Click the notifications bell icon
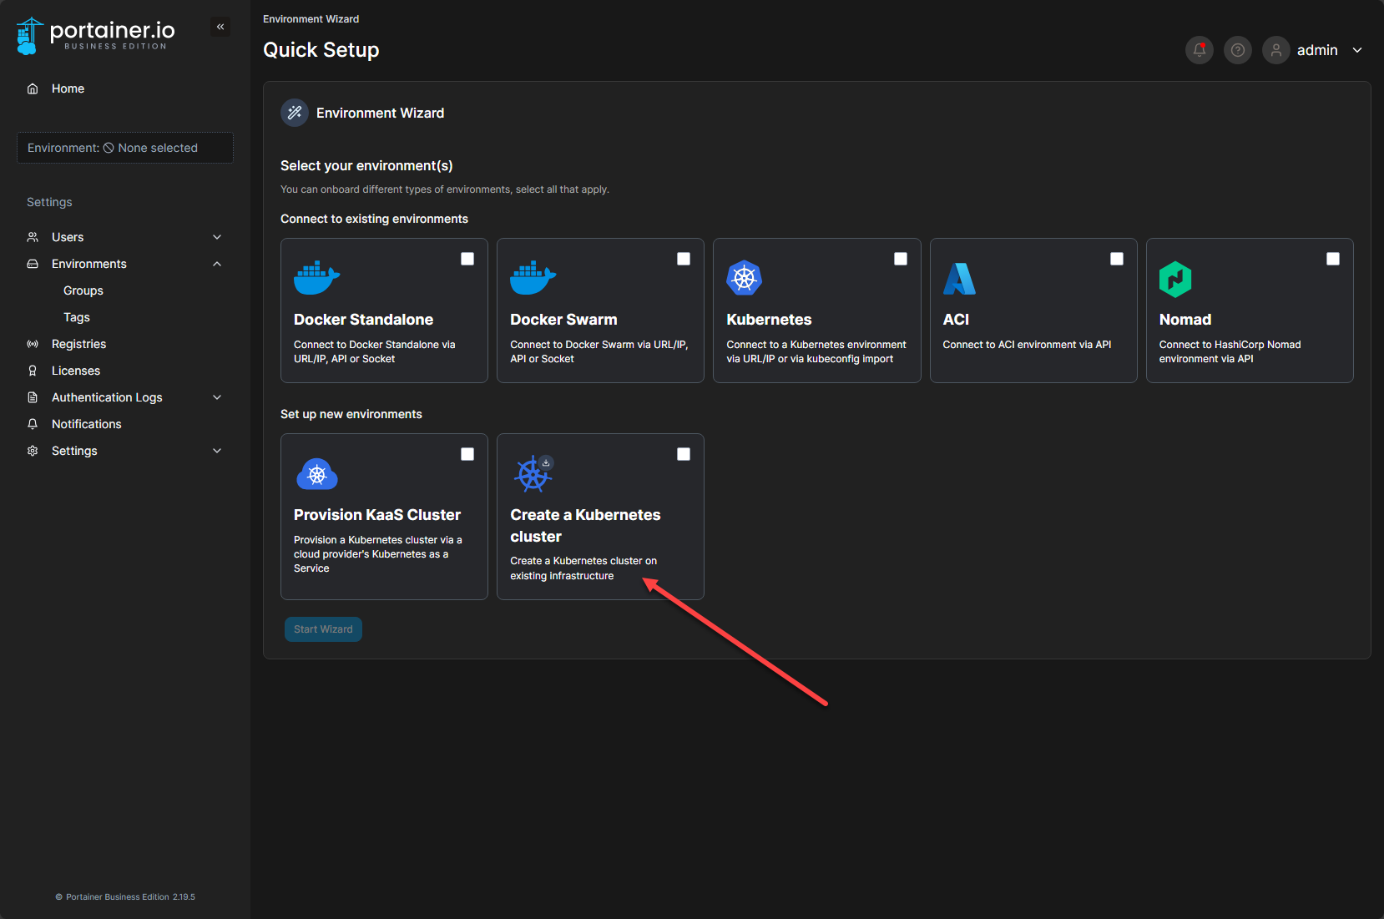 (1200, 50)
